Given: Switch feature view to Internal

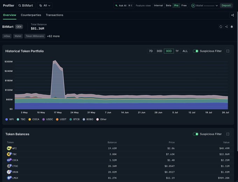Looking at the screenshot, I should pyautogui.click(x=158, y=6).
